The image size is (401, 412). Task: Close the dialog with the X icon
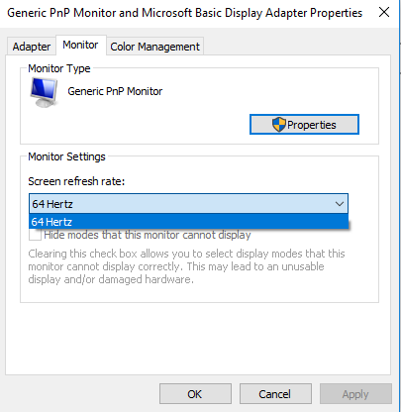click(x=384, y=12)
